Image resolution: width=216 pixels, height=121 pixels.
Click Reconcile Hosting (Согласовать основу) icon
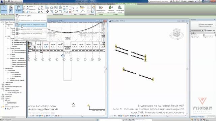120,9
